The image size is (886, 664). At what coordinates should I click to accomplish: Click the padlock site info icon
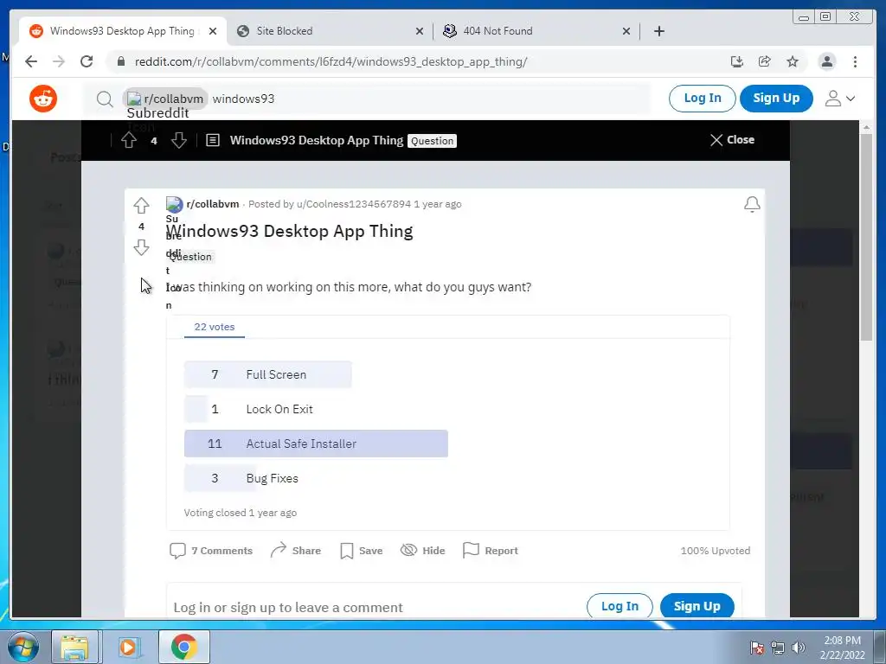pos(120,61)
